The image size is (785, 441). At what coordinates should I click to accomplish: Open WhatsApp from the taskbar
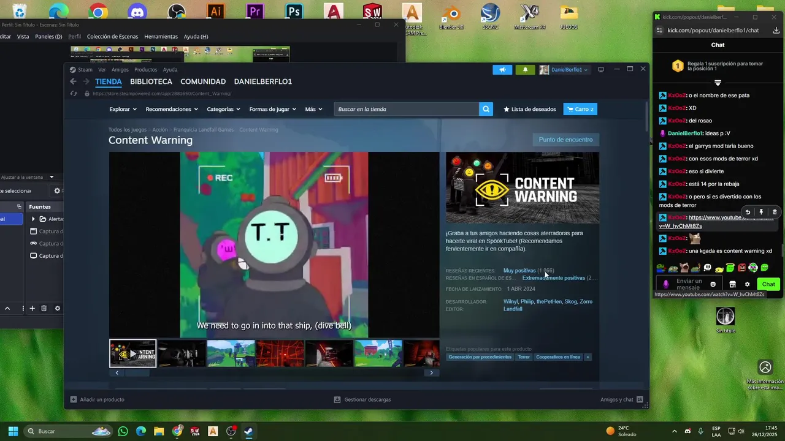coord(123,431)
